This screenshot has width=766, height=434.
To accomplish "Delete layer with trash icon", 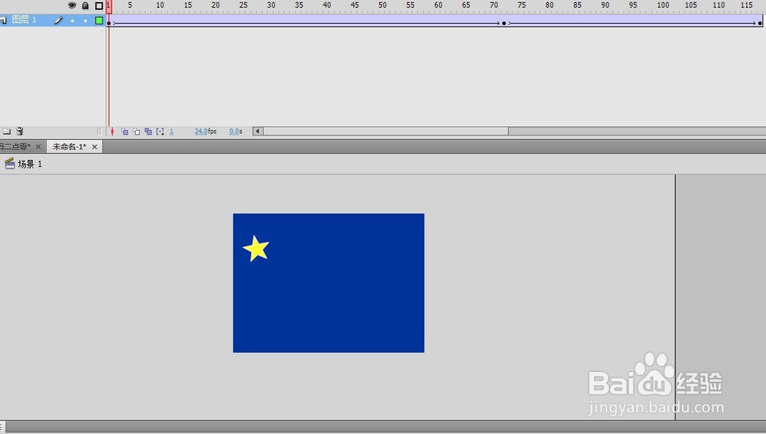I will [x=20, y=131].
